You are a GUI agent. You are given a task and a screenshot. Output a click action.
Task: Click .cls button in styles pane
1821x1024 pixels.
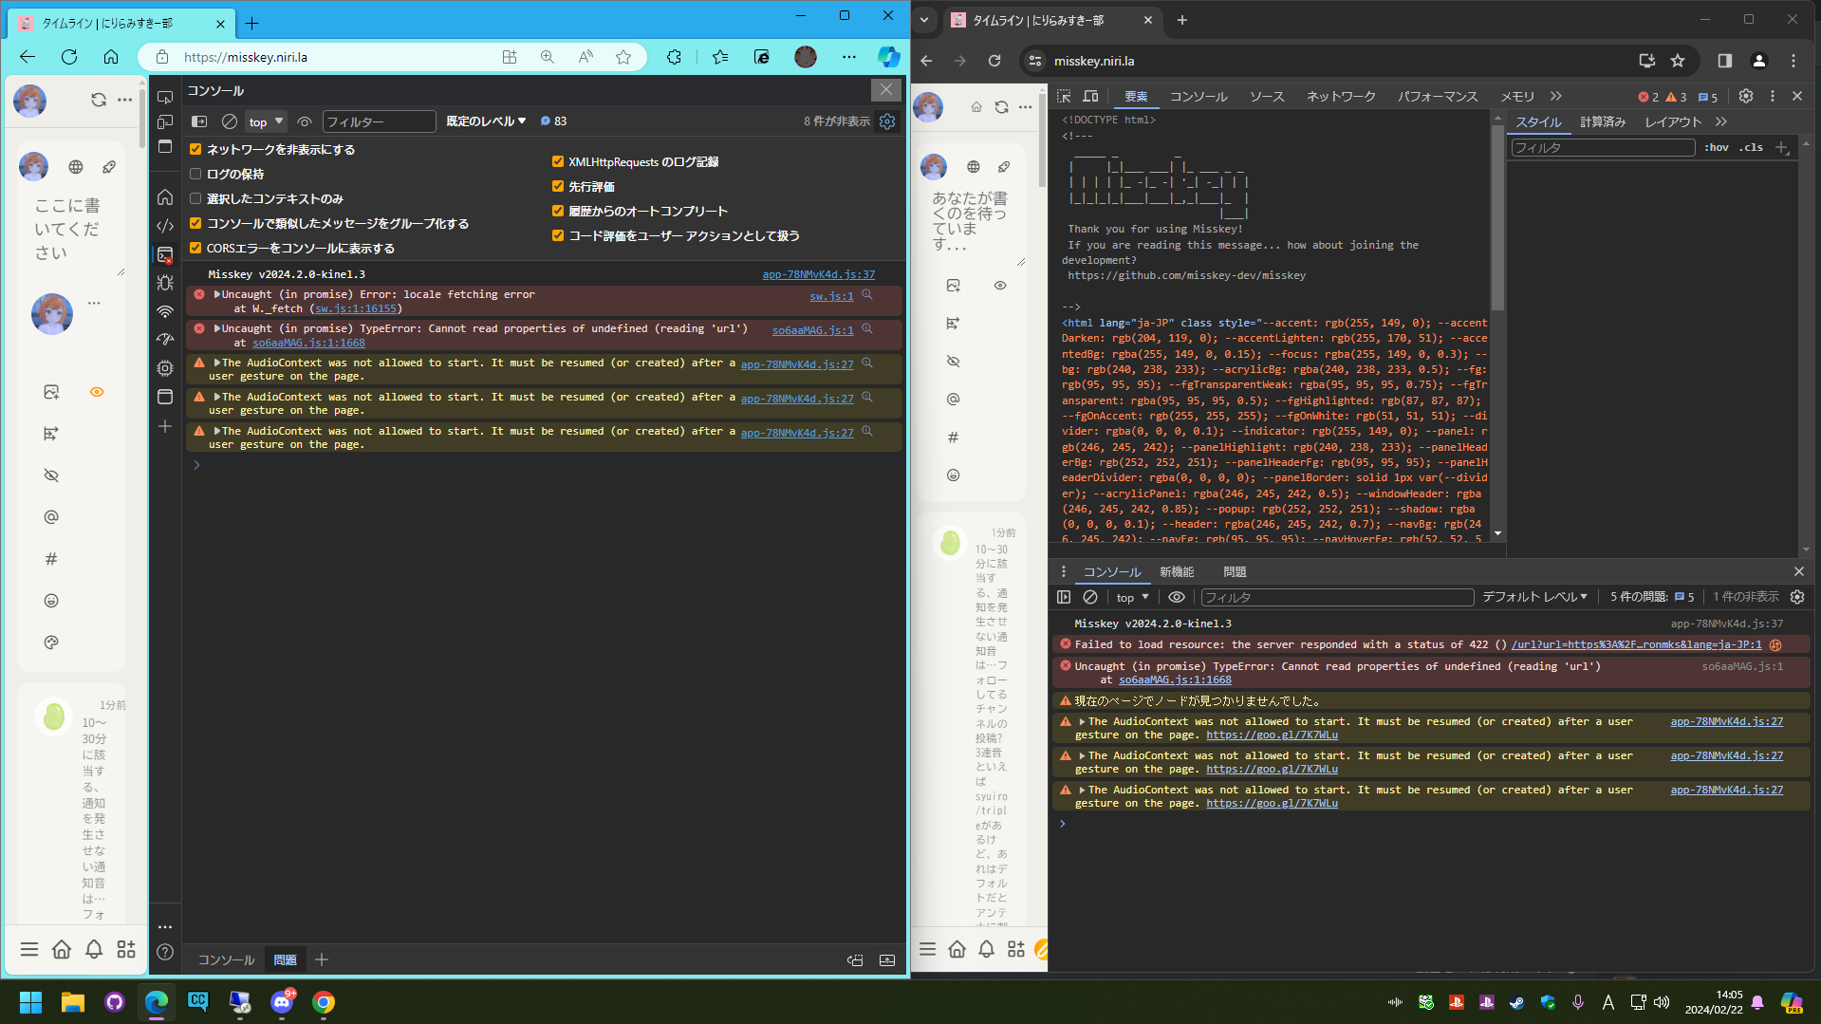1751,147
